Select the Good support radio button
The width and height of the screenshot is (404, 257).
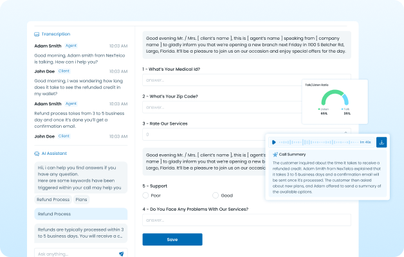pyautogui.click(x=216, y=195)
